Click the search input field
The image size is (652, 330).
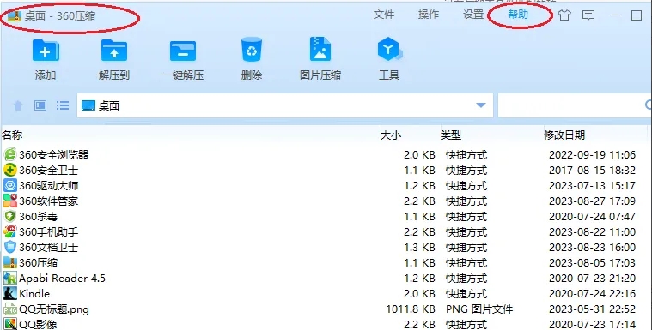[575, 105]
